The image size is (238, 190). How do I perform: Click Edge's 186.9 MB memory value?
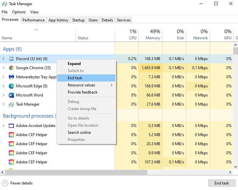152,86
